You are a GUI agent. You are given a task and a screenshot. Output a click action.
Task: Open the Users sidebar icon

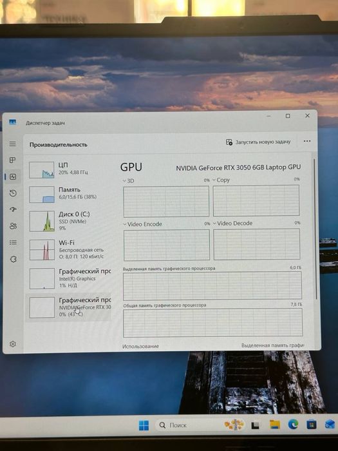[14, 226]
